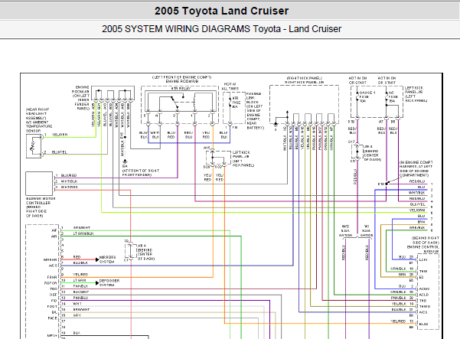Select LT GRN wire label at pin 10
The width and height of the screenshot is (460, 339).
79,280
